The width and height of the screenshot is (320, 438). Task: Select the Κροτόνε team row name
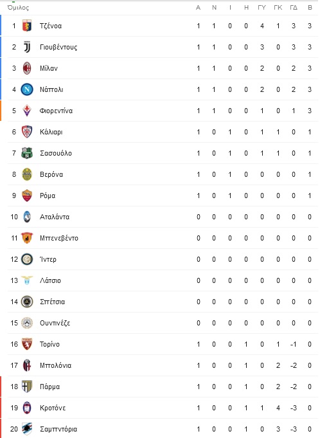click(53, 408)
